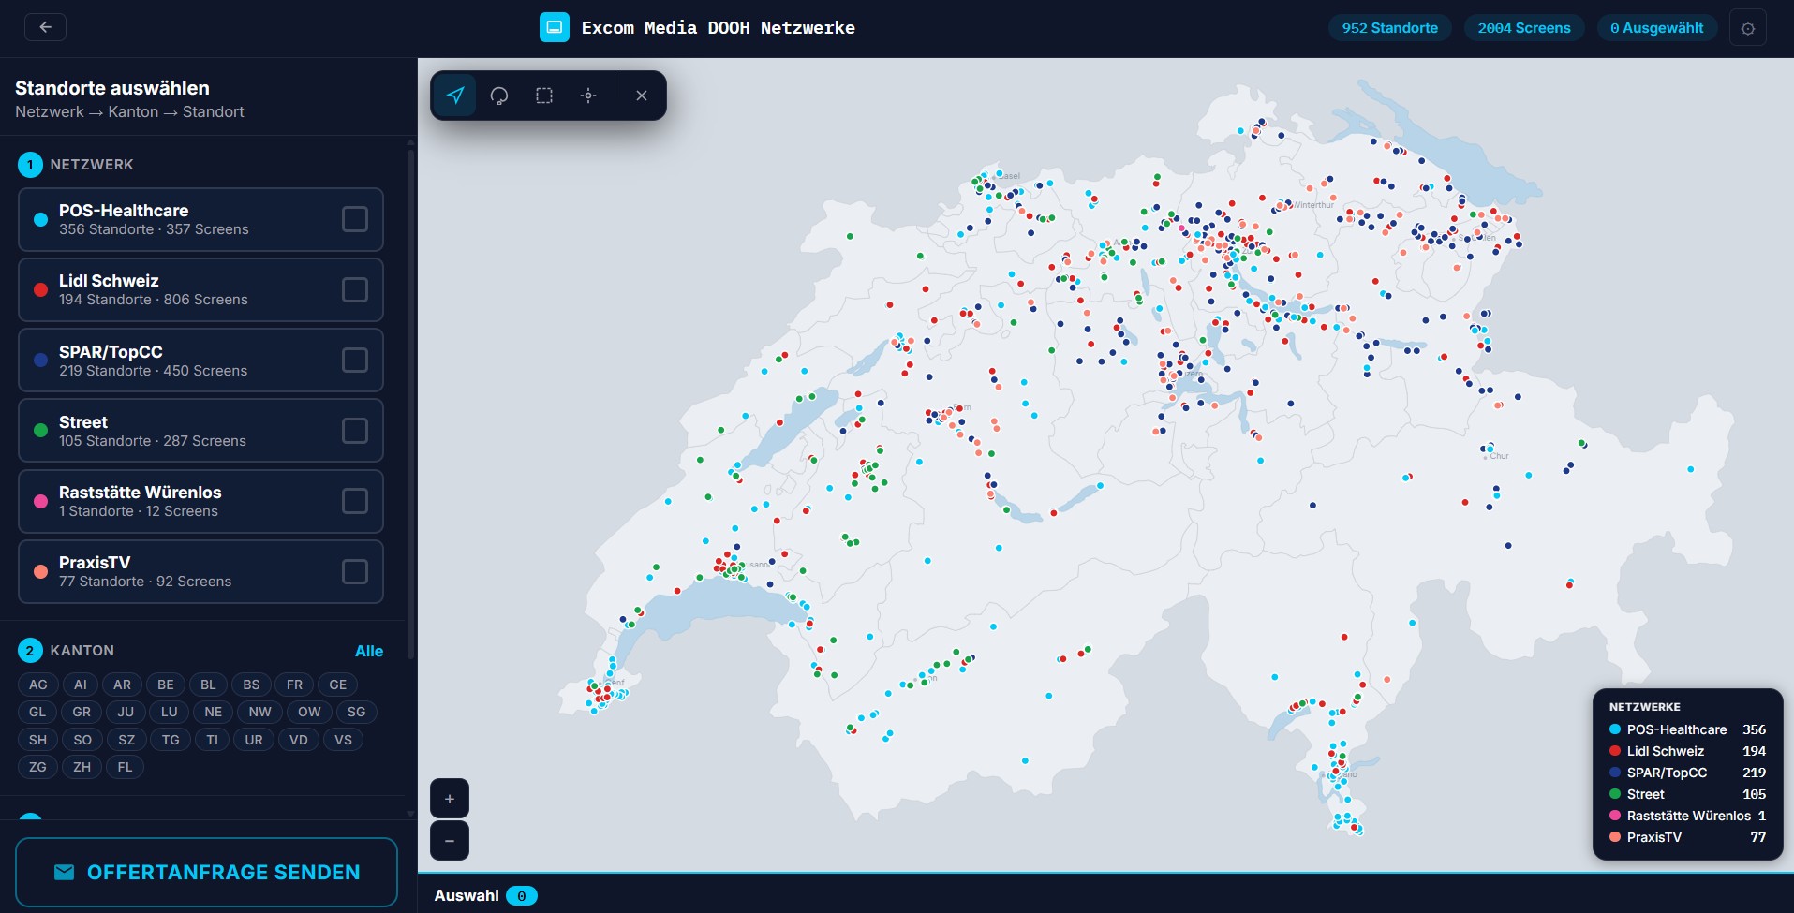Click the back arrow button
The width and height of the screenshot is (1794, 913).
point(45,27)
